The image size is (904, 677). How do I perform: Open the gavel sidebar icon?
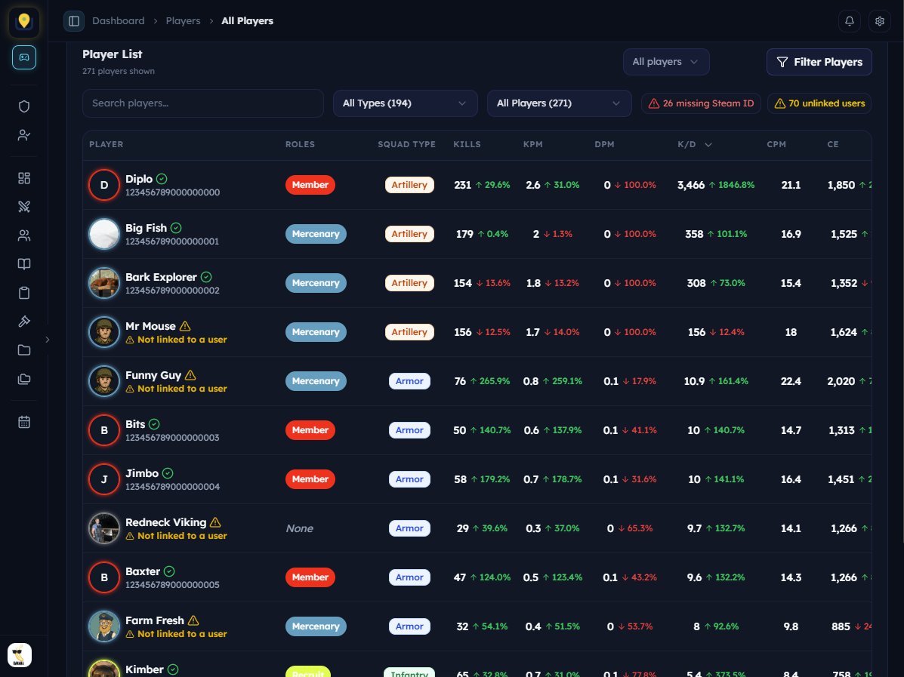point(23,322)
